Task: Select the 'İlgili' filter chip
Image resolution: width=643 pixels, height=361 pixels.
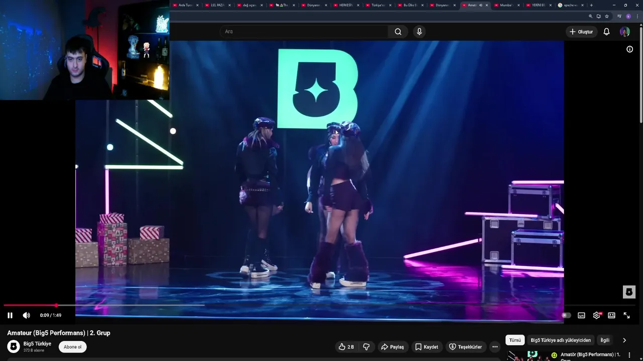Action: tap(605, 340)
